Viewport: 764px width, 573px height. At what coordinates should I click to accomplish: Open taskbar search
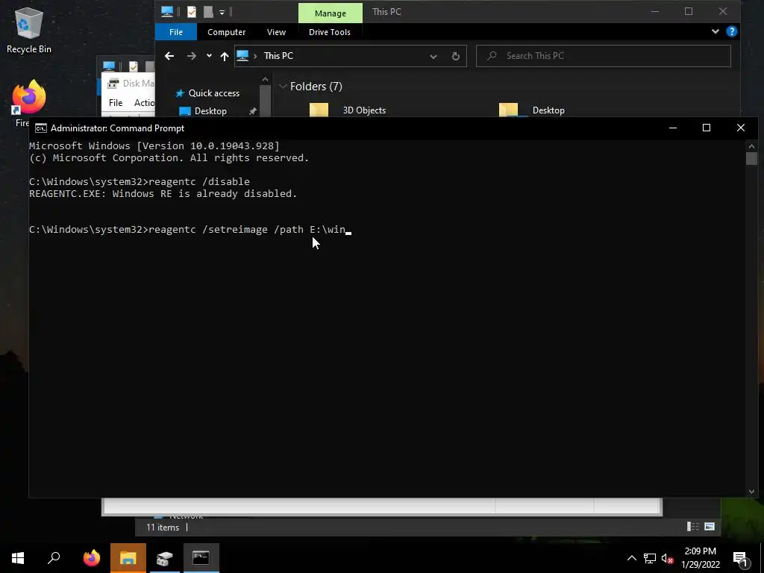pyautogui.click(x=54, y=558)
